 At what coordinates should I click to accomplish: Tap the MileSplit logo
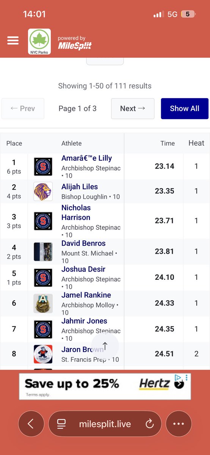[x=75, y=43]
